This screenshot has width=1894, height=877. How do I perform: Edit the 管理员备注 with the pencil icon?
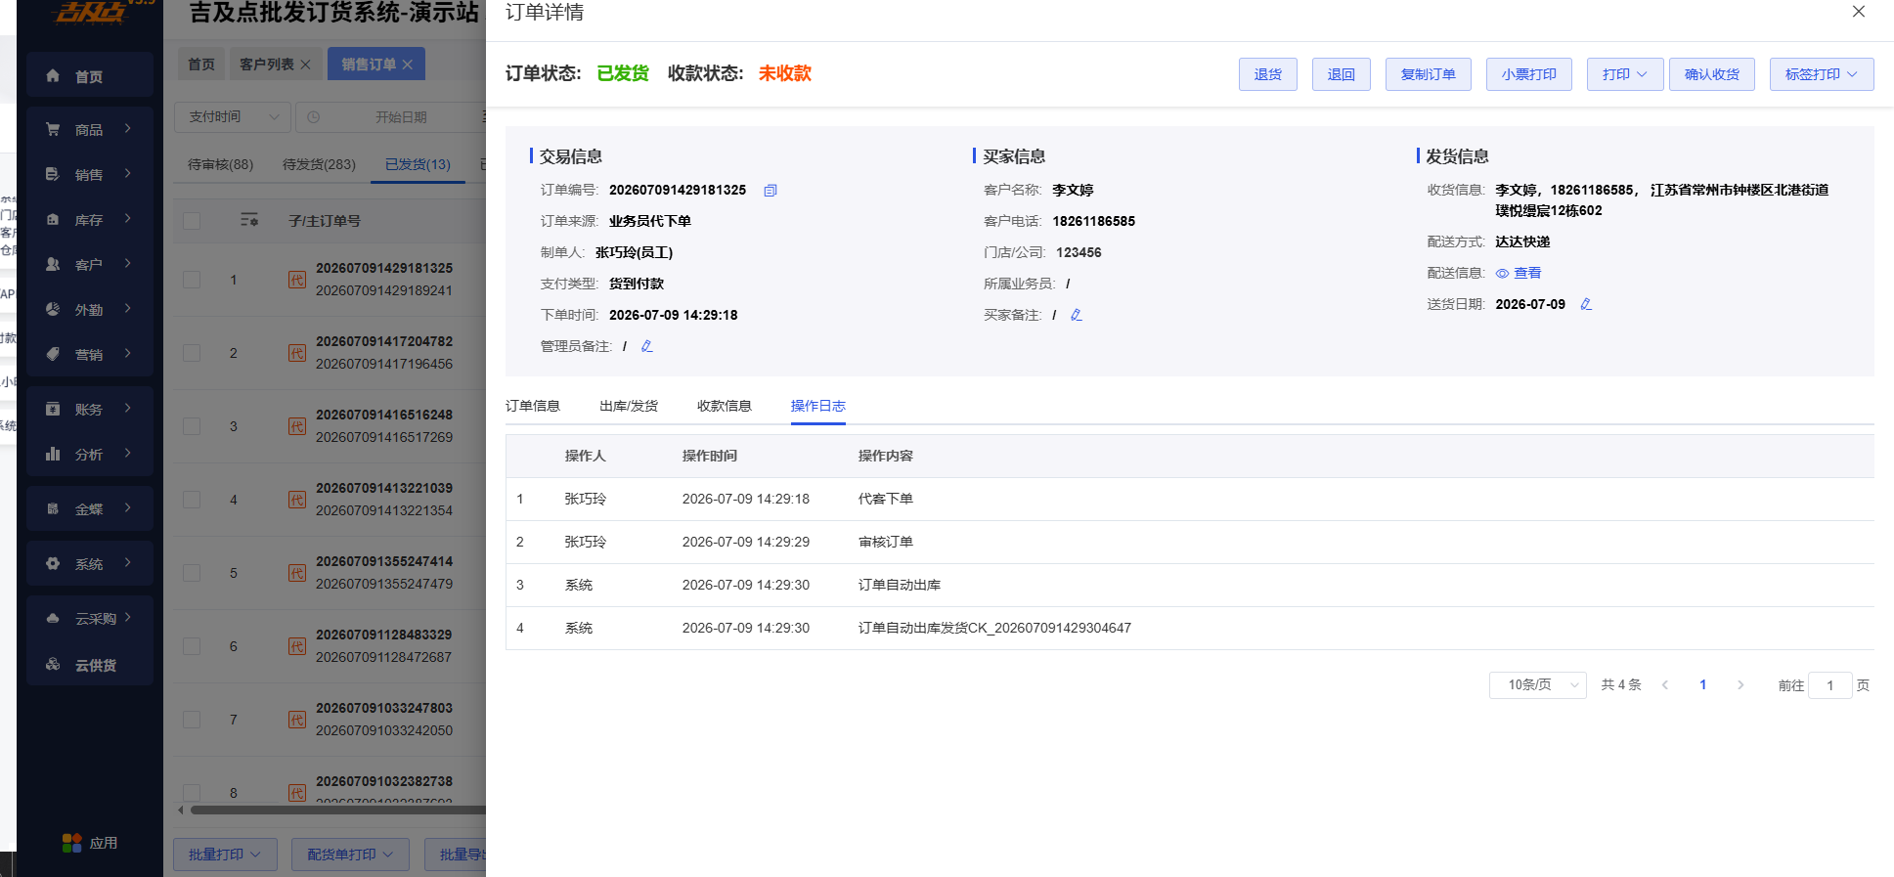pyautogui.click(x=646, y=346)
